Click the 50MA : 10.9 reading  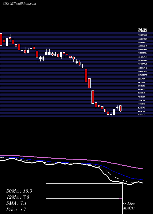(19, 191)
